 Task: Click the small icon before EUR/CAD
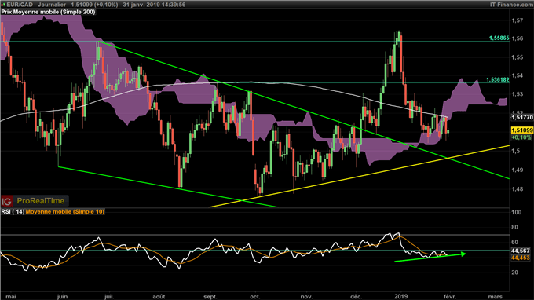pyautogui.click(x=3, y=5)
